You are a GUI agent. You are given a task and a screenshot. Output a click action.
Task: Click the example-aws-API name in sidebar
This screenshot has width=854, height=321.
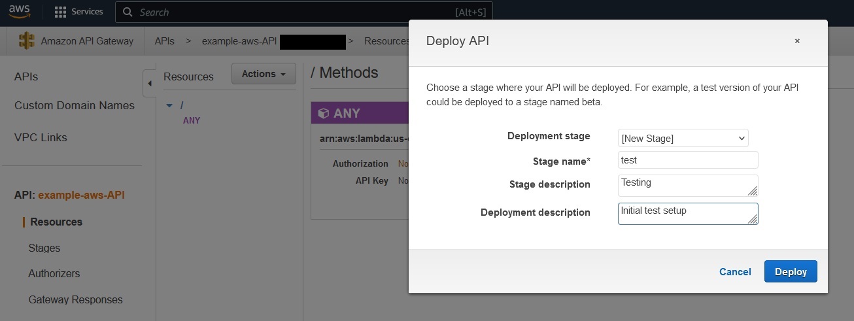82,195
